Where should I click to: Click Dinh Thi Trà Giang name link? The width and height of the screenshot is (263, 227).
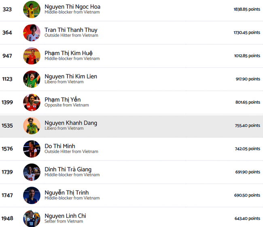tap(68, 169)
